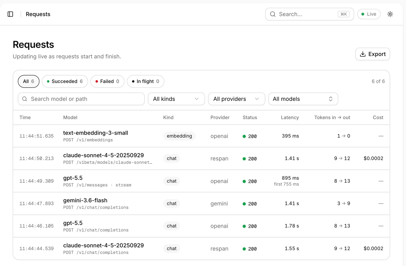Click the 6 of 6 result count
Viewport: 406px width, 266px height.
[378, 81]
